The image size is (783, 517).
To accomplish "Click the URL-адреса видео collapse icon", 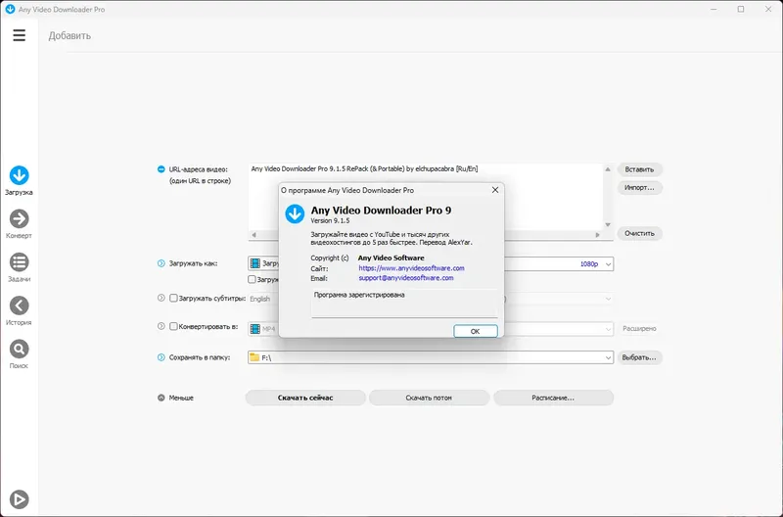I will point(161,169).
